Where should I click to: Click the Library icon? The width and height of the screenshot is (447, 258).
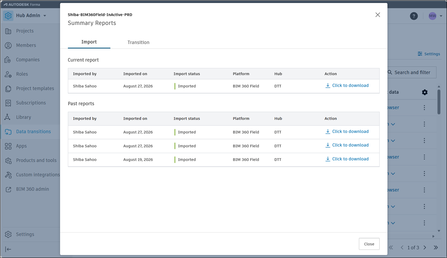8,117
